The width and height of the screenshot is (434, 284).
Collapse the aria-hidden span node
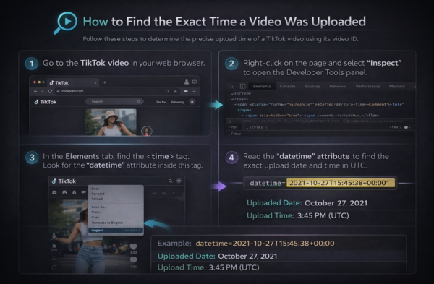(243, 116)
